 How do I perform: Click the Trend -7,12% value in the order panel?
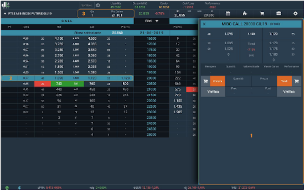pyautogui.click(x=251, y=50)
